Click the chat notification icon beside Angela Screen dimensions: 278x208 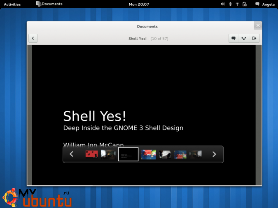click(x=257, y=4)
